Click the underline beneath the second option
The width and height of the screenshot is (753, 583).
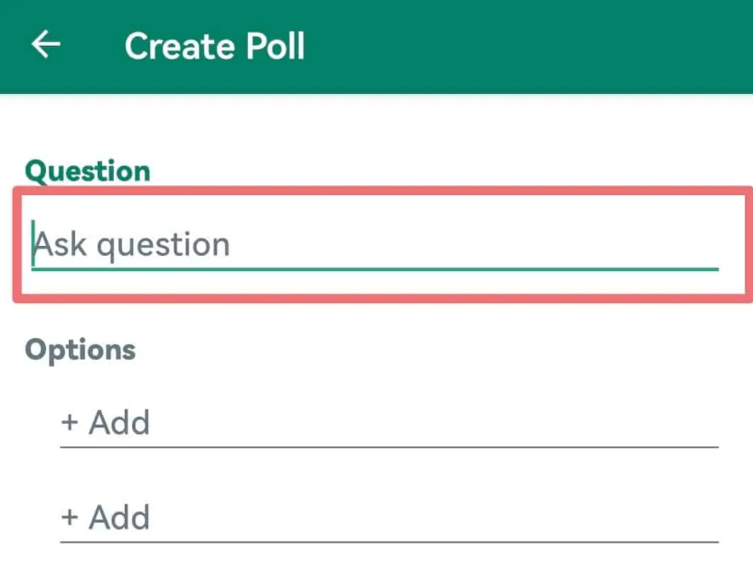click(x=389, y=541)
